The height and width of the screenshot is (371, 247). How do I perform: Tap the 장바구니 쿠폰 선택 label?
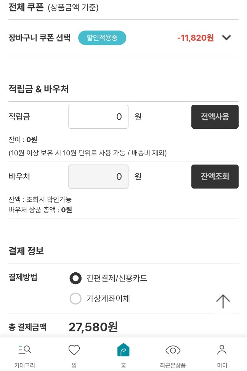[x=39, y=38]
